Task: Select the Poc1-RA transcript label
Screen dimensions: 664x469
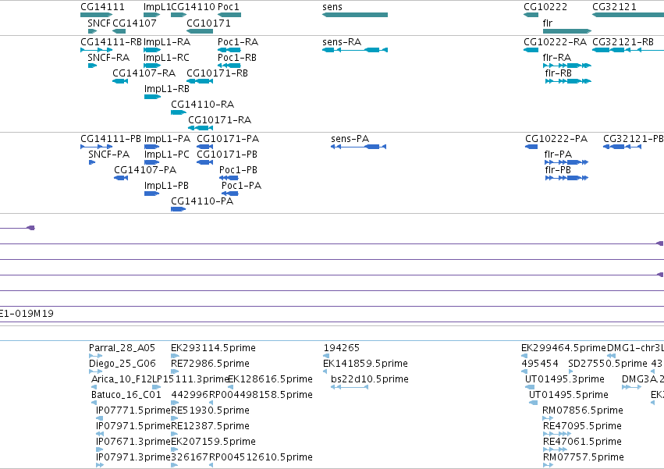Action: [237, 42]
